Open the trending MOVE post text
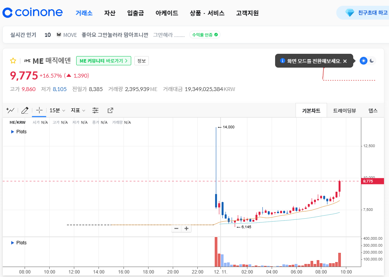This screenshot has height=277, width=389. 115,35
